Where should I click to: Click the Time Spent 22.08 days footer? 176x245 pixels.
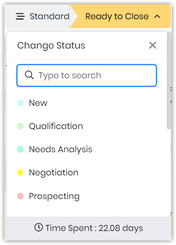(89, 228)
